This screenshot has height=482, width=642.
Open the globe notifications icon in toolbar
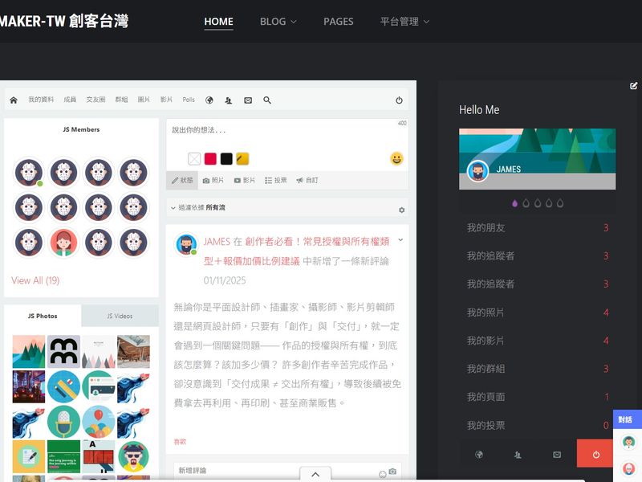[209, 100]
